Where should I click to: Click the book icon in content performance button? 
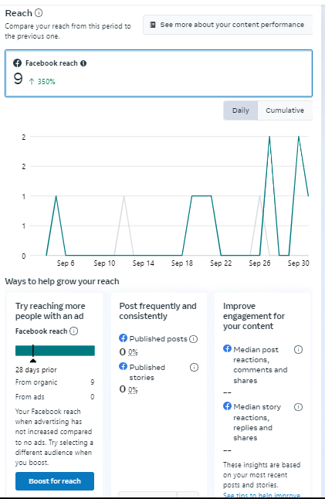point(153,25)
